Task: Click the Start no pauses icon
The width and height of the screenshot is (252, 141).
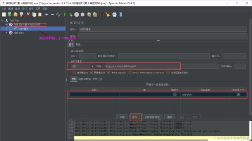Action: [x=71, y=15]
